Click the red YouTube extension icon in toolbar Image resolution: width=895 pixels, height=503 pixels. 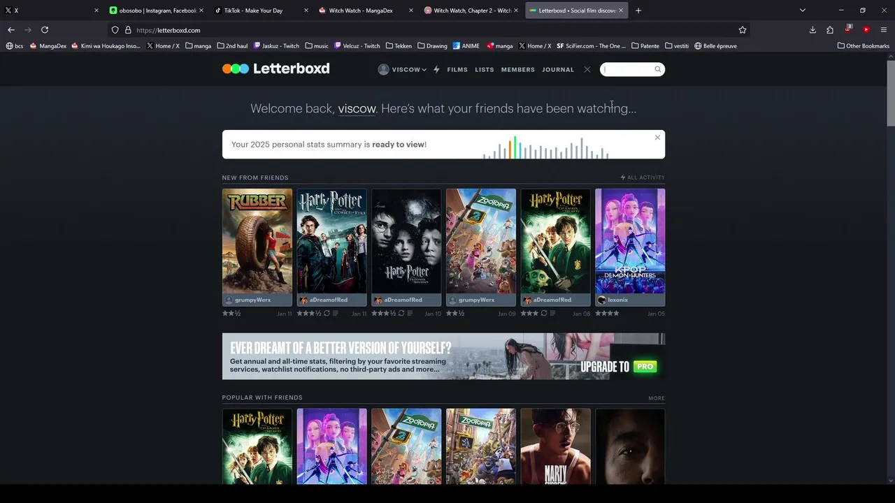pos(866,30)
